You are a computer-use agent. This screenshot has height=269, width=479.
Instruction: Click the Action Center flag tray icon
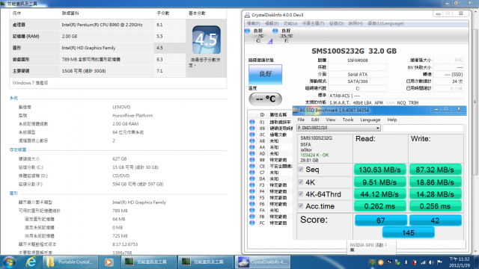pyautogui.click(x=439, y=262)
